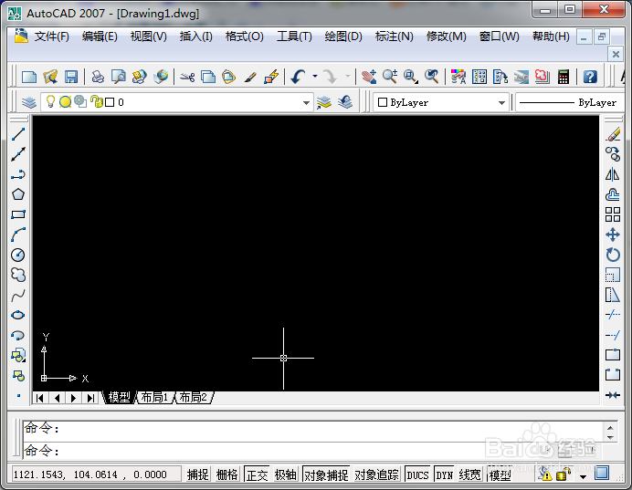Toggle 对象追踪 object snap tracking
The height and width of the screenshot is (490, 632).
click(376, 474)
